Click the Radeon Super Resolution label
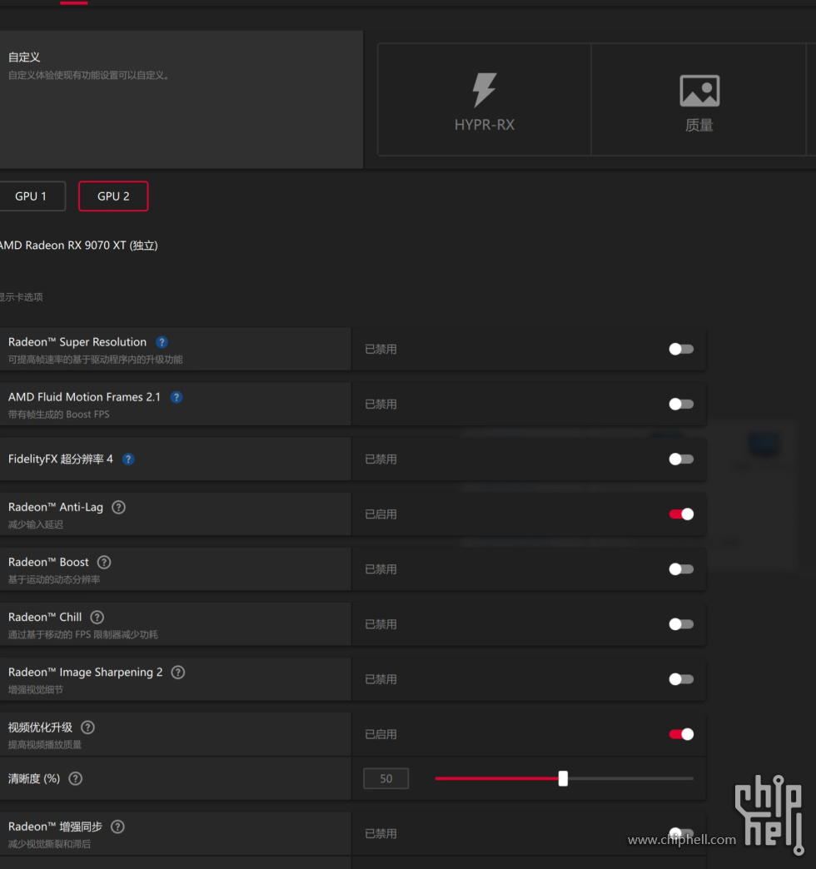 click(77, 342)
